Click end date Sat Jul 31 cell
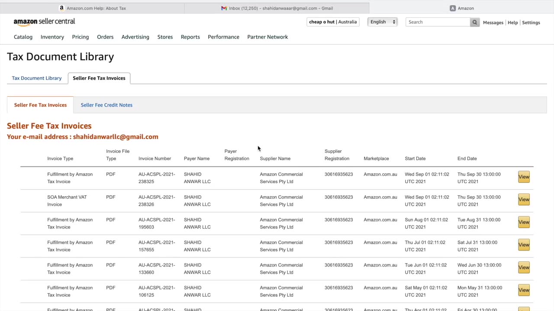Screen dimensions: 554x311 [477, 246]
